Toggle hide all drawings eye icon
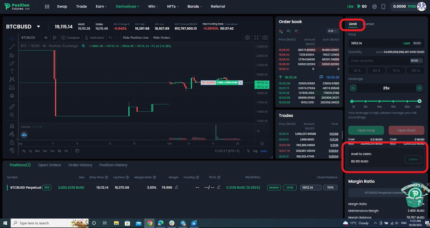The height and width of the screenshot is (228, 430). tap(12, 150)
